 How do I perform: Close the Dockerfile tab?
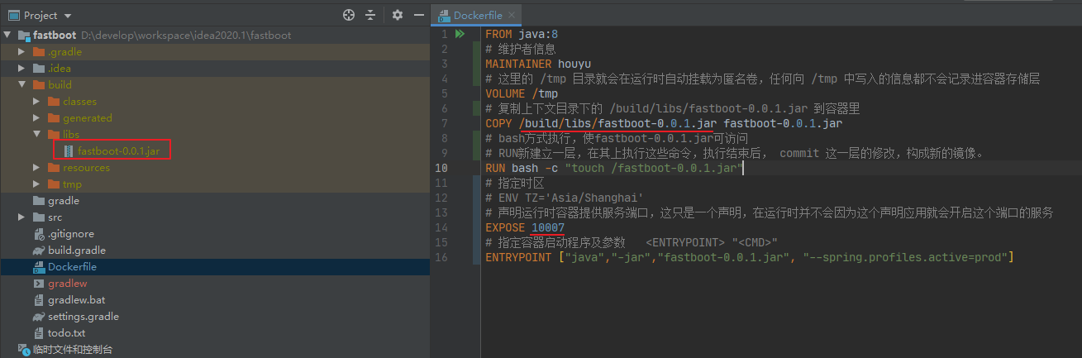[x=512, y=15]
